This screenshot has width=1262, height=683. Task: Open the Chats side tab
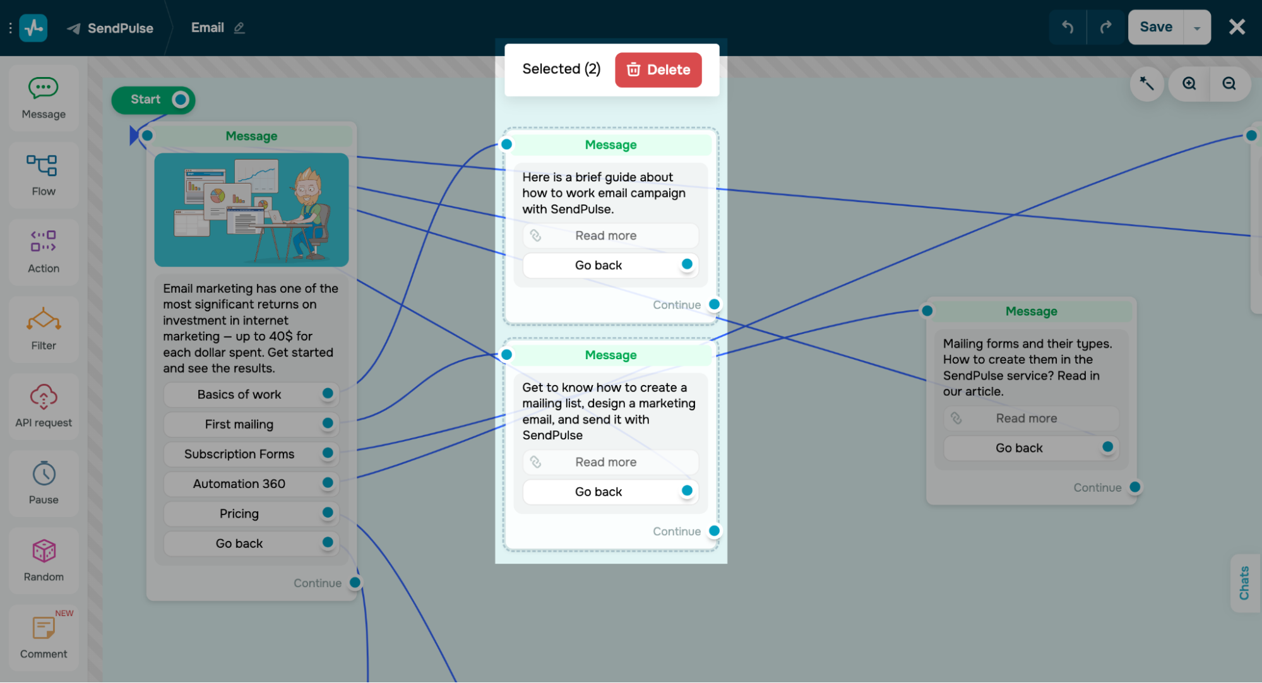tap(1244, 583)
